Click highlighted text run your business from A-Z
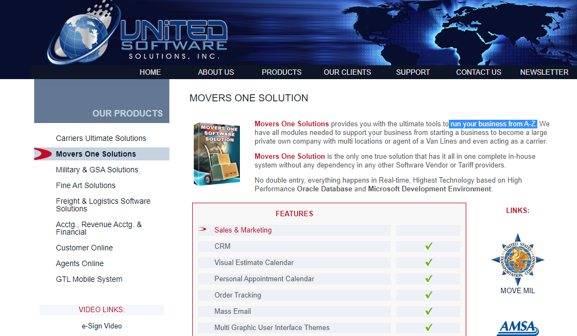The width and height of the screenshot is (577, 336). [493, 124]
